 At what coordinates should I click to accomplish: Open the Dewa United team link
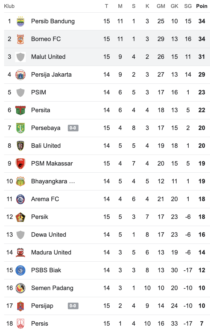tap(49, 235)
